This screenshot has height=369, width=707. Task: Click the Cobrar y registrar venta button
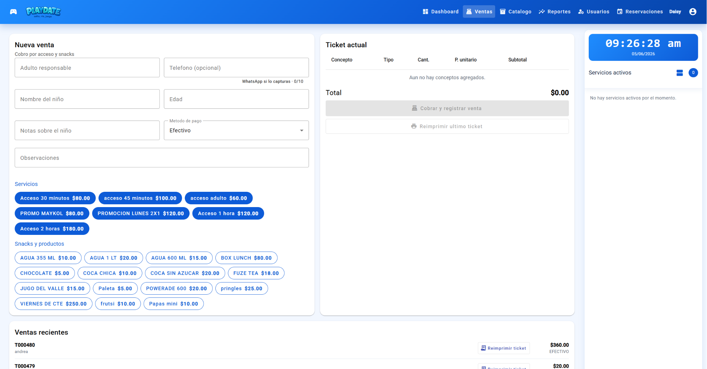coord(447,108)
